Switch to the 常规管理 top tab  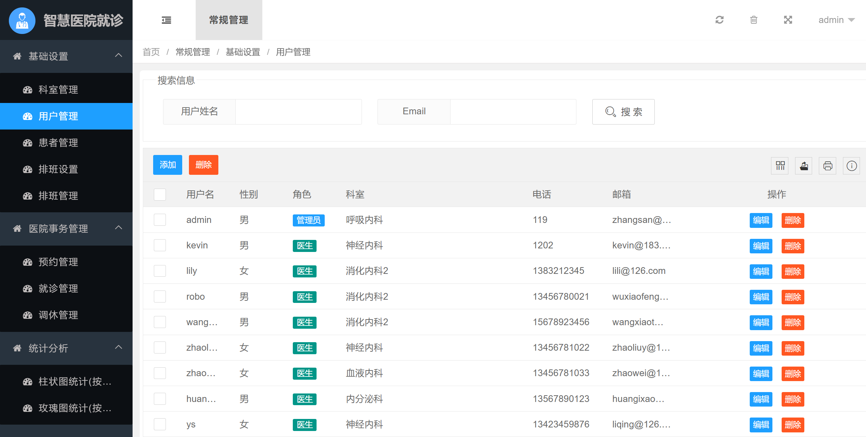pyautogui.click(x=229, y=20)
